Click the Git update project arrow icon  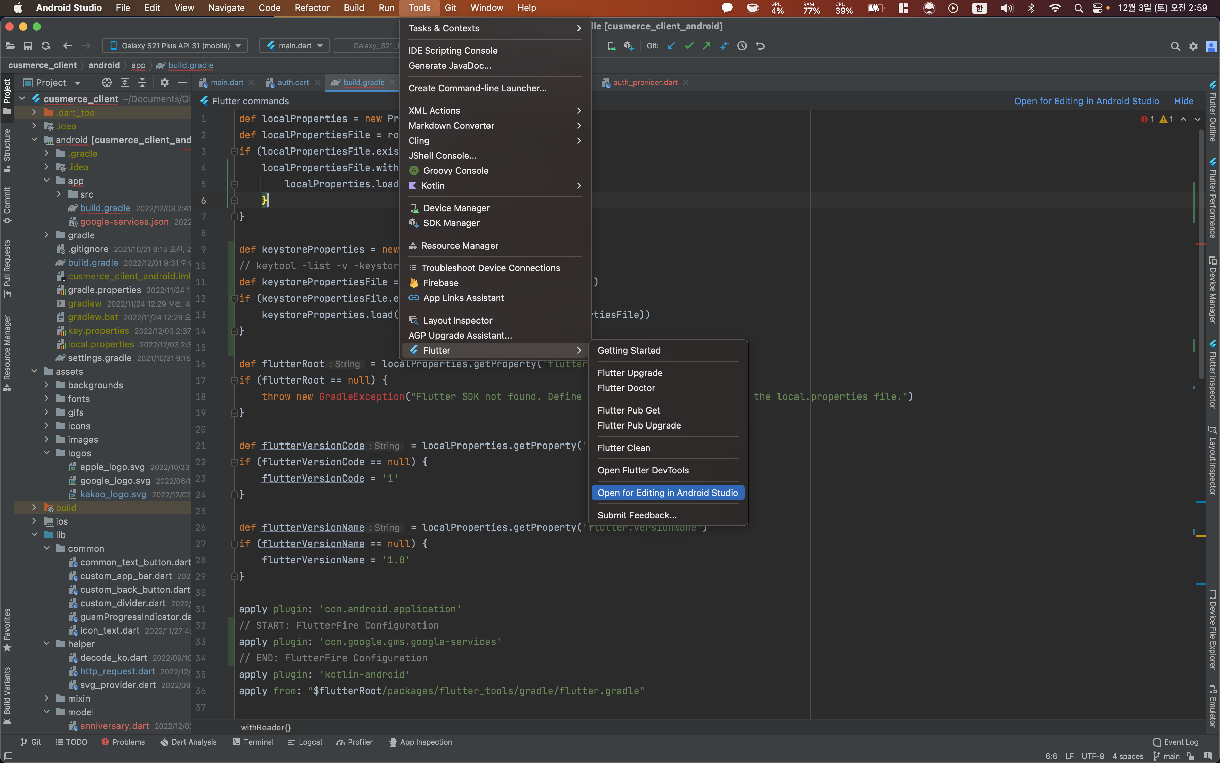click(672, 46)
